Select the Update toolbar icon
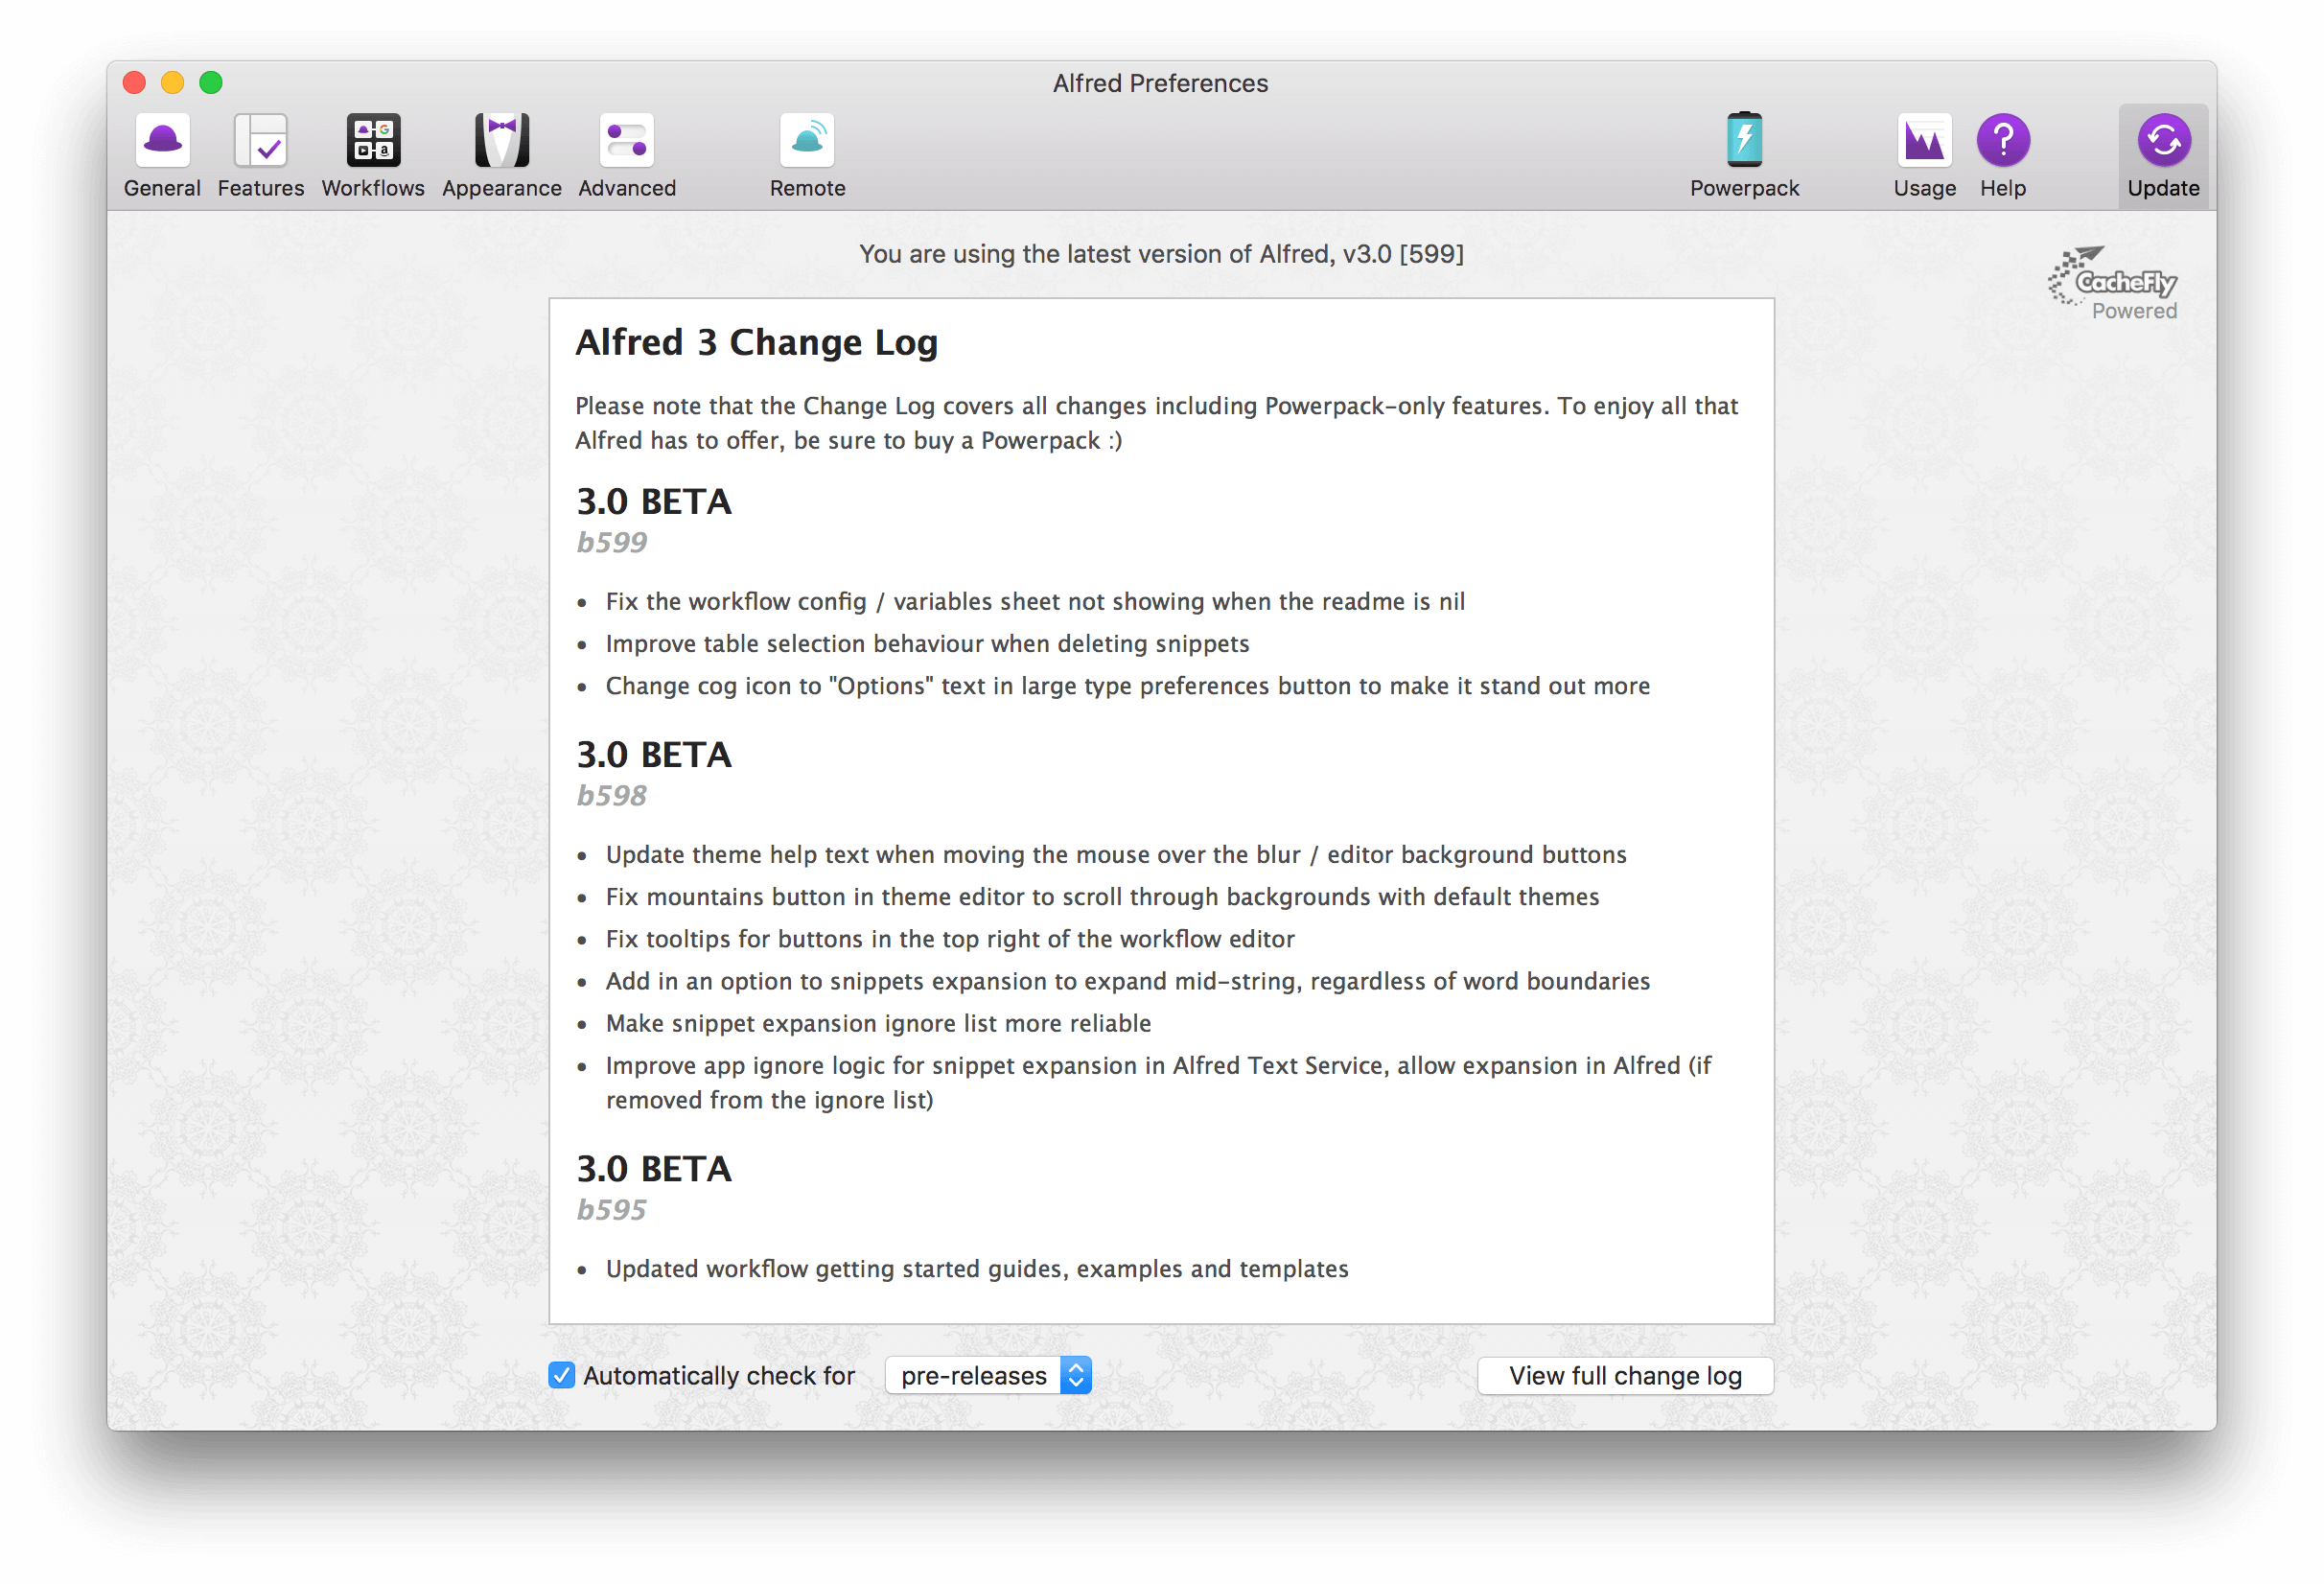 (2163, 156)
